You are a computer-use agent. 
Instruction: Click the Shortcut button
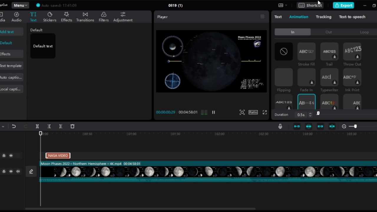[310, 5]
